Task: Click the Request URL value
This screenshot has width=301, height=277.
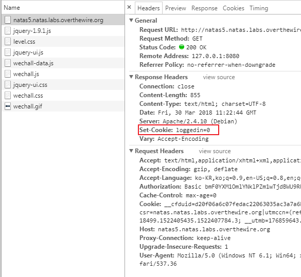Action: 241,30
